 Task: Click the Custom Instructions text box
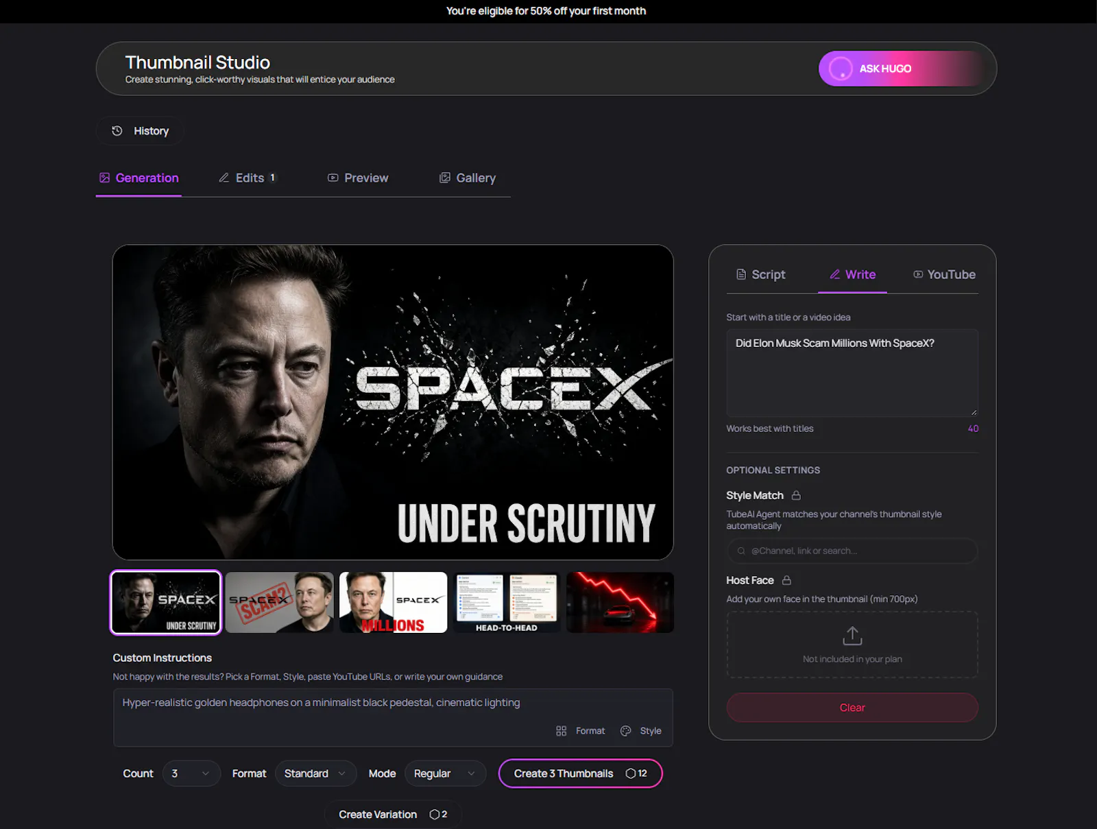393,717
